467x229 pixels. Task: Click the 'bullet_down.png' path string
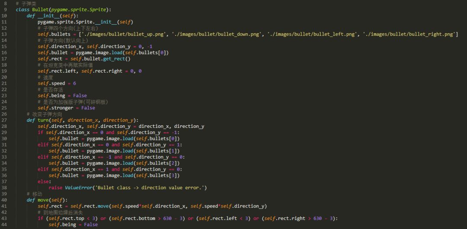pyautogui.click(x=221, y=34)
